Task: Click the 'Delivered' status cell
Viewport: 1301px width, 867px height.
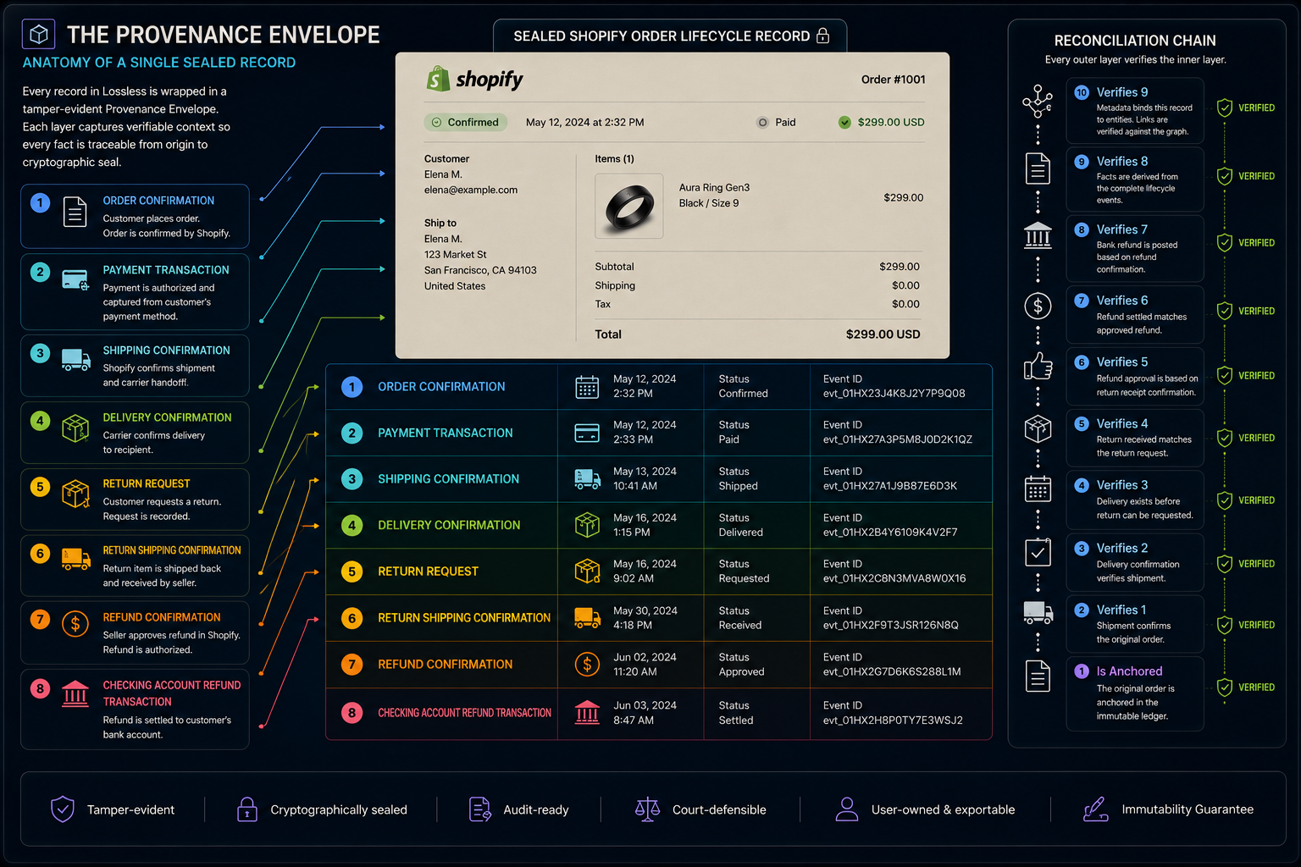Action: click(x=740, y=533)
